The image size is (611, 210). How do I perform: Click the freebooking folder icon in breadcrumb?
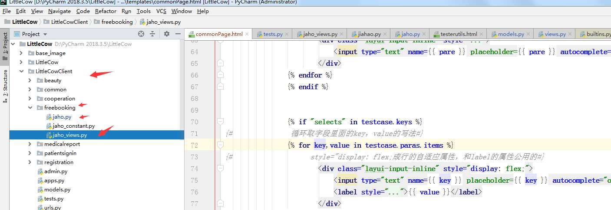pyautogui.click(x=97, y=22)
